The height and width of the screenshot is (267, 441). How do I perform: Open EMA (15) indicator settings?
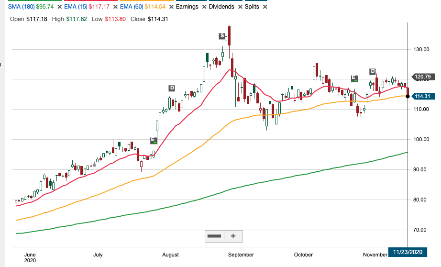tap(76, 7)
